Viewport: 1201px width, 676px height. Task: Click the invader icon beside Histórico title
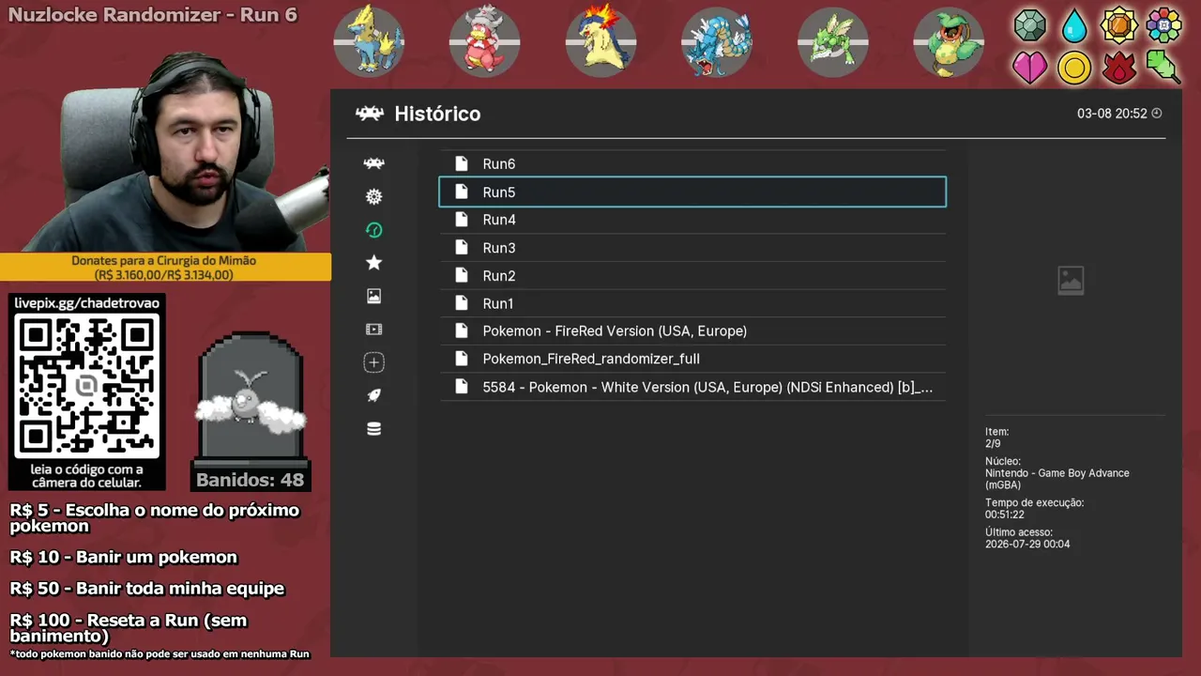coord(370,114)
